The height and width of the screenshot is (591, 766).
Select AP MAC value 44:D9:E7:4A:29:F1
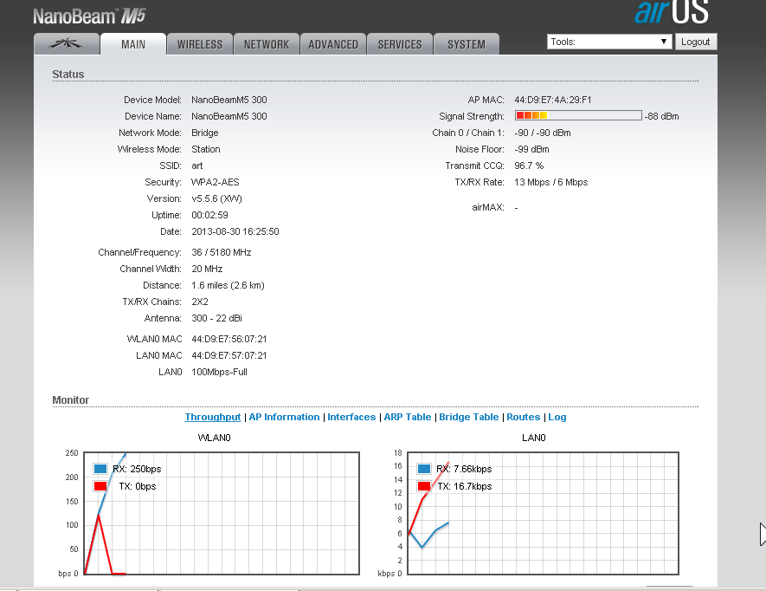click(x=552, y=100)
